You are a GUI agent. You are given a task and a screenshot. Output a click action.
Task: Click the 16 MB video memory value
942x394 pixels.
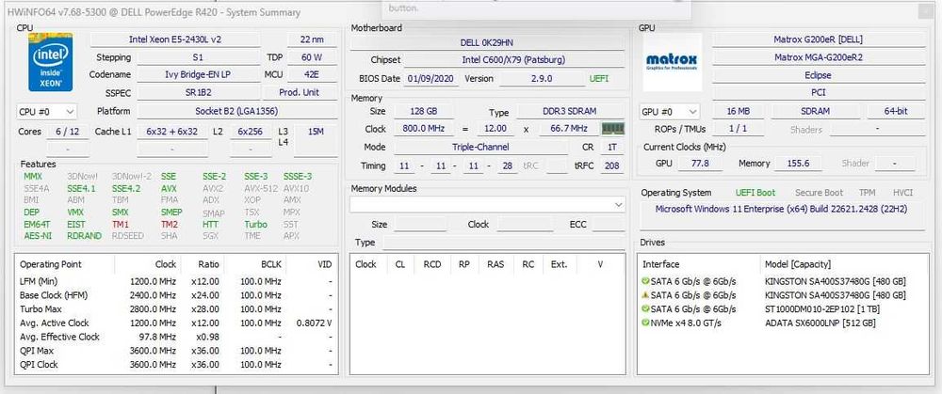click(738, 112)
